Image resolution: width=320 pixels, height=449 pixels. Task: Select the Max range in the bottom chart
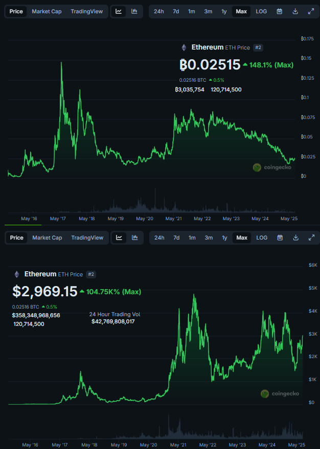[x=242, y=238]
